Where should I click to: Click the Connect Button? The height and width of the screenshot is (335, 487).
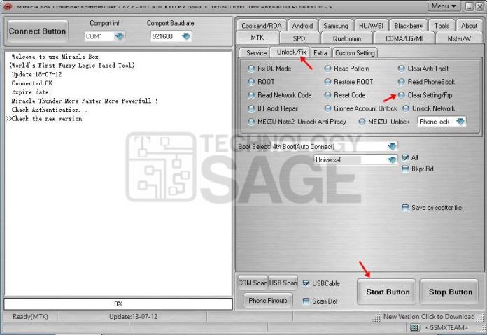[x=38, y=31]
